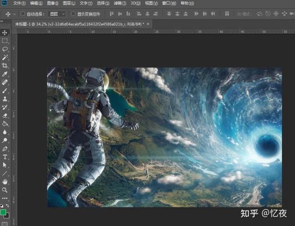Image resolution: width=295 pixels, height=226 pixels.
Task: Open the 帮助(H) menu
Action: point(187,3)
